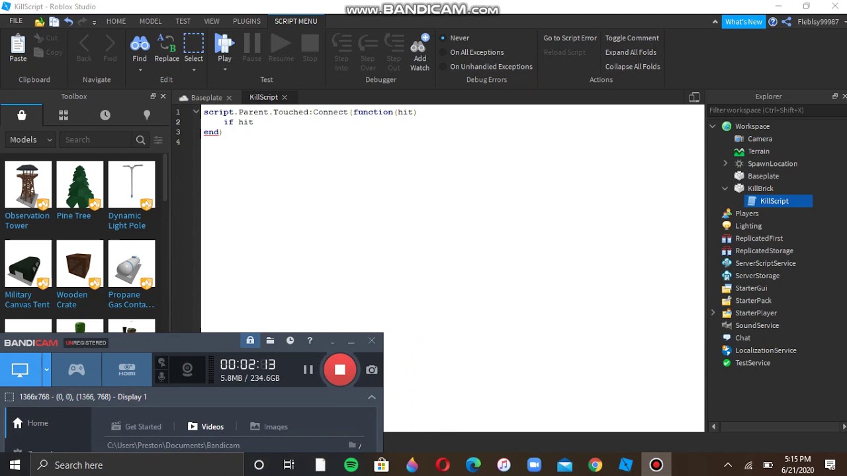Screen dimensions: 847x476
Task: Switch to the VIEW ribbon tab
Action: (212, 21)
